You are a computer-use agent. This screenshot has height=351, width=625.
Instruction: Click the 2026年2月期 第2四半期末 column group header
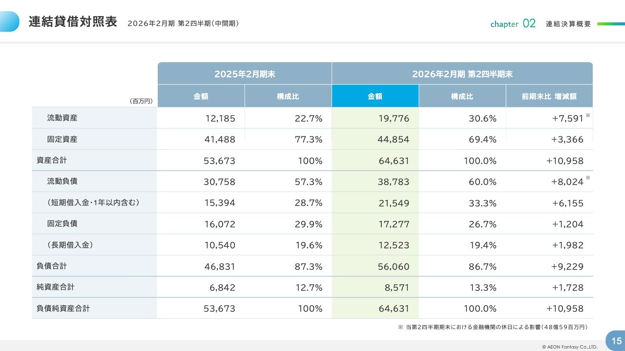pyautogui.click(x=462, y=74)
